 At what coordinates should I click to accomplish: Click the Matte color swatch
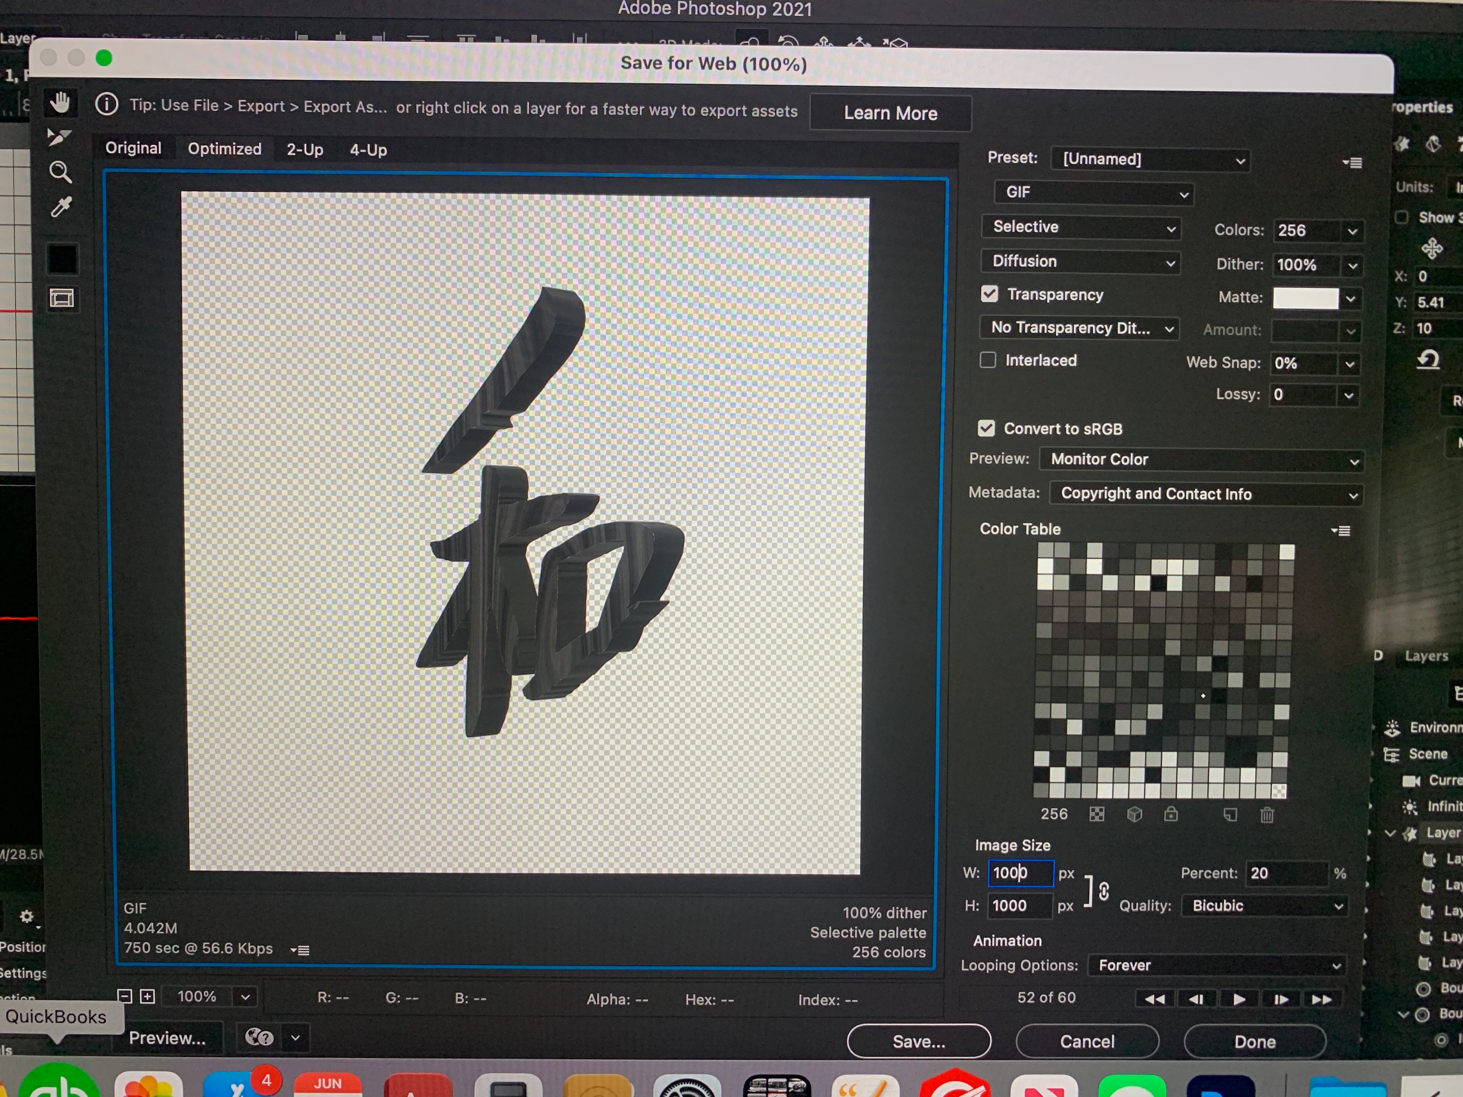tap(1305, 298)
